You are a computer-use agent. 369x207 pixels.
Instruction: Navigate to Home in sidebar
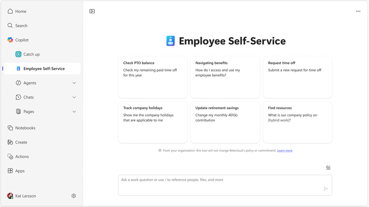tap(20, 11)
